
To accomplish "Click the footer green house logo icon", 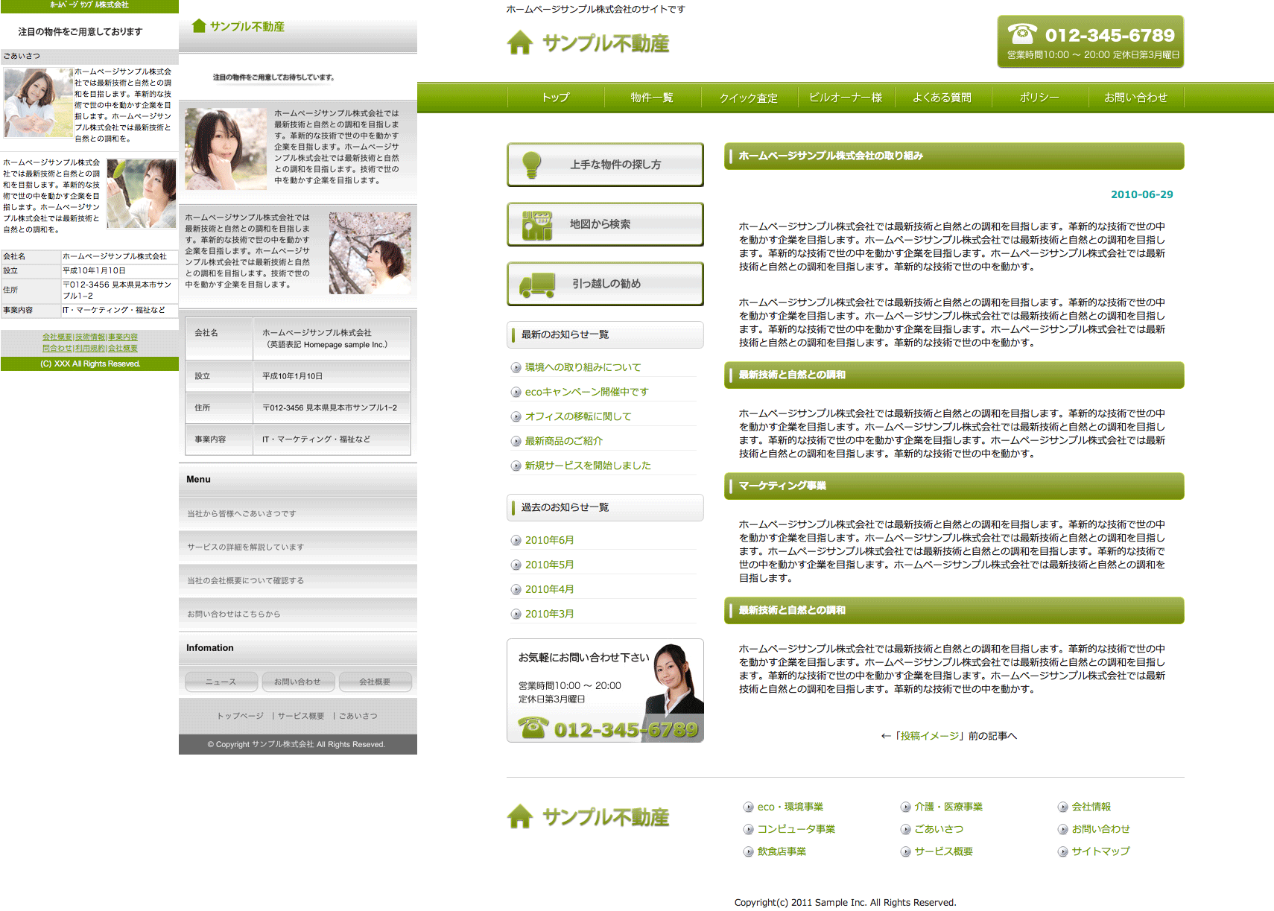I will pyautogui.click(x=520, y=817).
